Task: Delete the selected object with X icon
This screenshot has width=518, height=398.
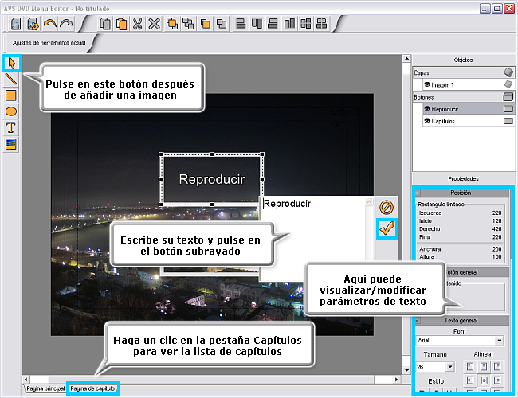Action: [154, 24]
